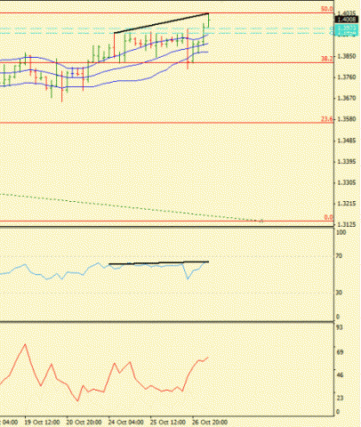
Task: Click the 1.4035 price axis label
Action: pyautogui.click(x=346, y=13)
